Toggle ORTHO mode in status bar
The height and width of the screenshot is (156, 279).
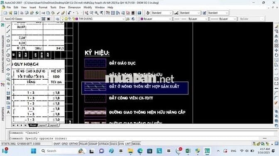tap(73, 144)
